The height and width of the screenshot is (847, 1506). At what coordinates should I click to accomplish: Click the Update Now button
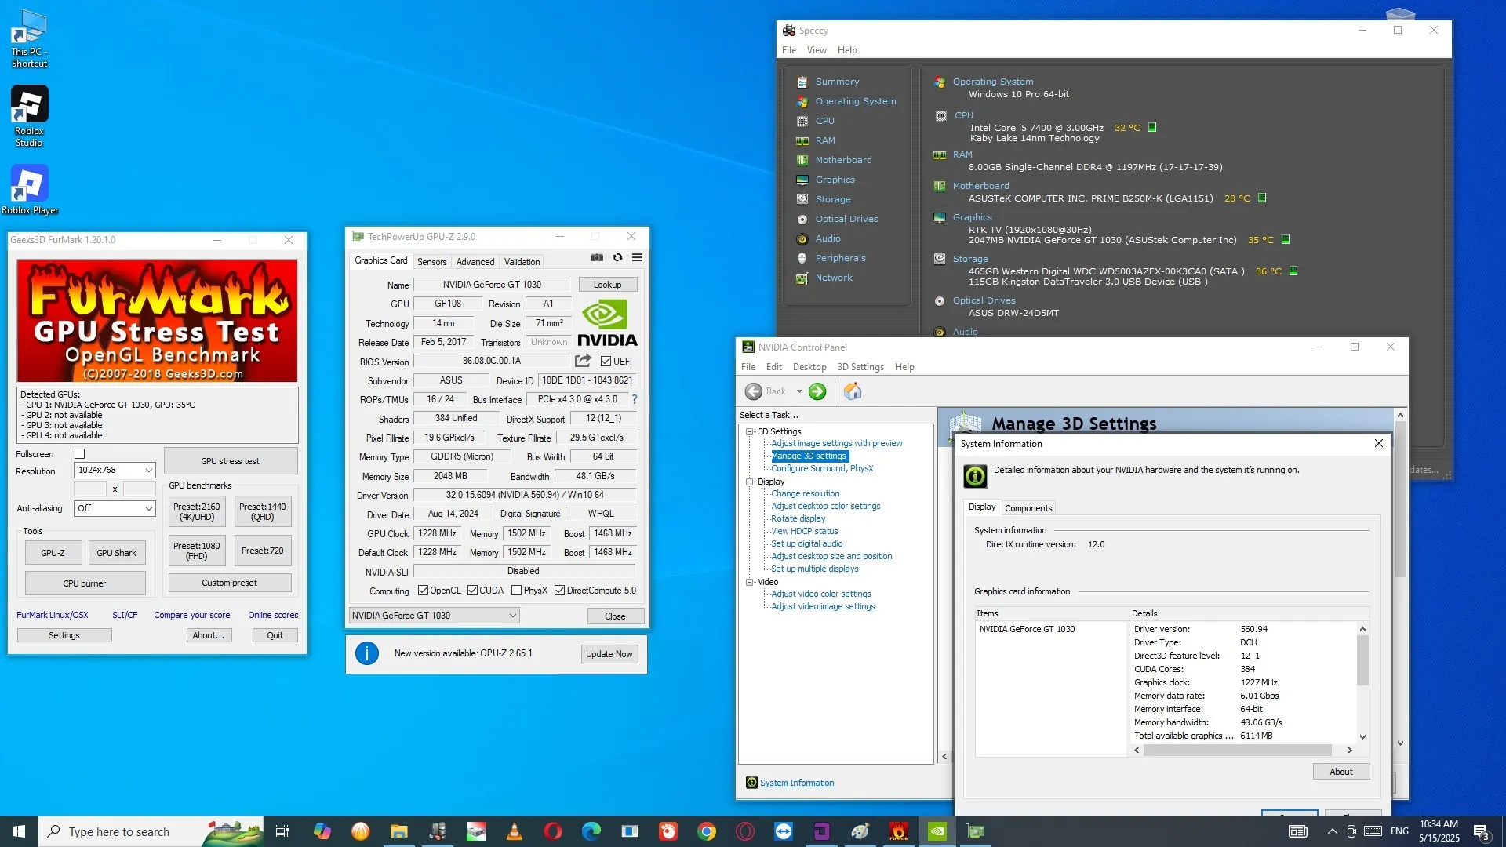pos(609,654)
